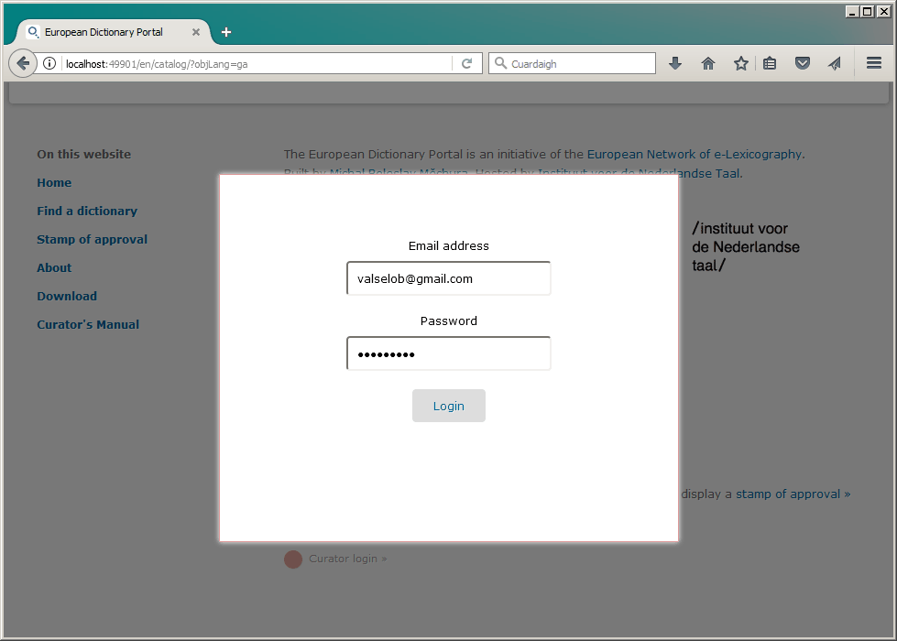The width and height of the screenshot is (897, 641).
Task: Maximize the browser window
Action: pyautogui.click(x=868, y=11)
